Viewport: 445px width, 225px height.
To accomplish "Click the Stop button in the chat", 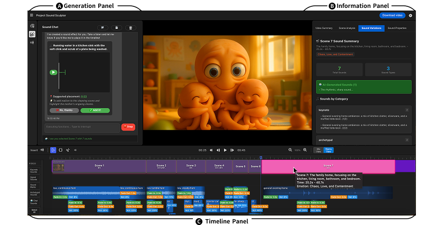I will [x=128, y=127].
